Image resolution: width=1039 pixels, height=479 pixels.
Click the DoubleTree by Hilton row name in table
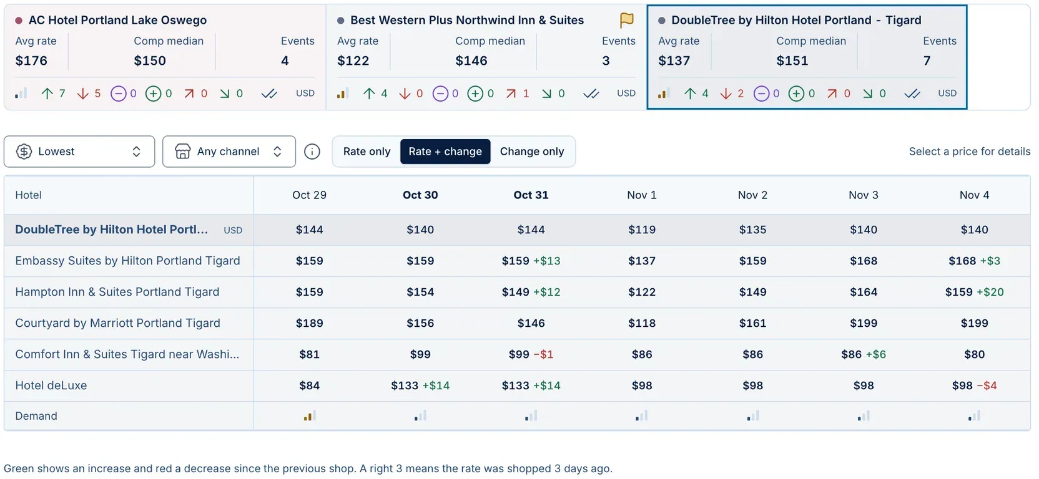(112, 230)
